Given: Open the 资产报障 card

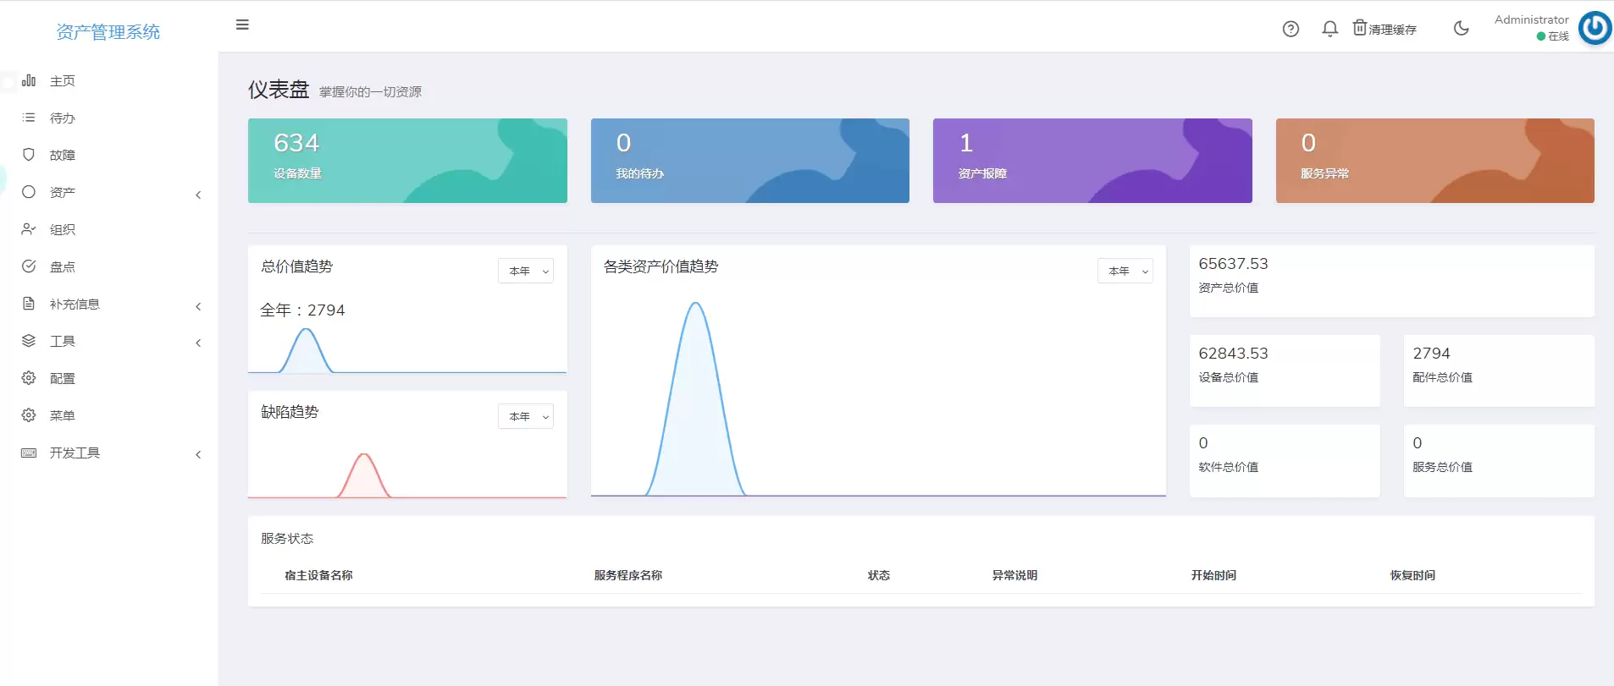Looking at the screenshot, I should point(1092,161).
